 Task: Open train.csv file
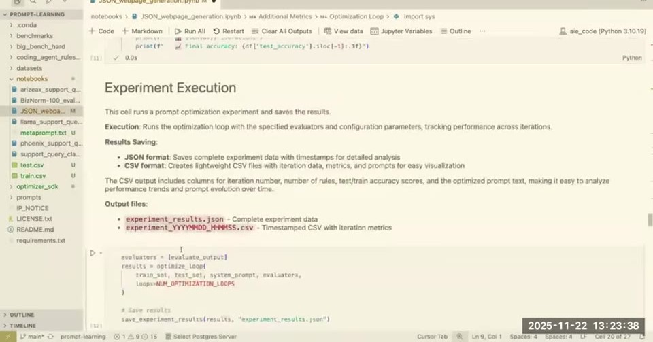point(41,175)
